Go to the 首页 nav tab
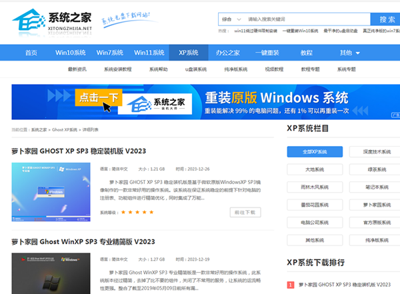400x294 pixels. pos(31,53)
